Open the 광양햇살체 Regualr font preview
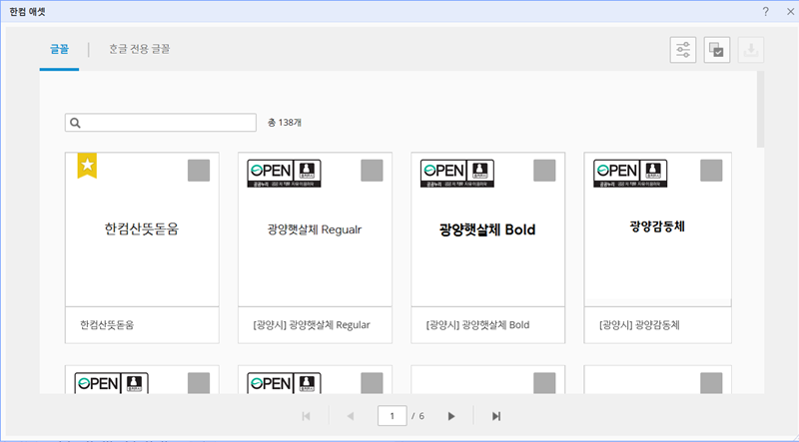This screenshot has height=442, width=799. pos(315,229)
